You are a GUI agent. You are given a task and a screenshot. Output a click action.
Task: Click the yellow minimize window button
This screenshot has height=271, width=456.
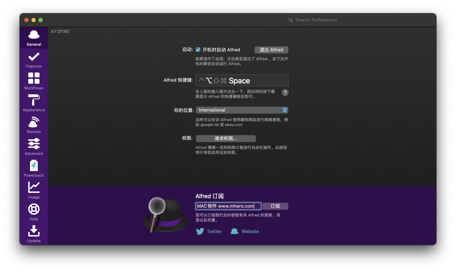click(x=34, y=20)
